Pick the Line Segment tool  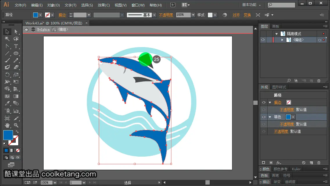(x=7, y=53)
